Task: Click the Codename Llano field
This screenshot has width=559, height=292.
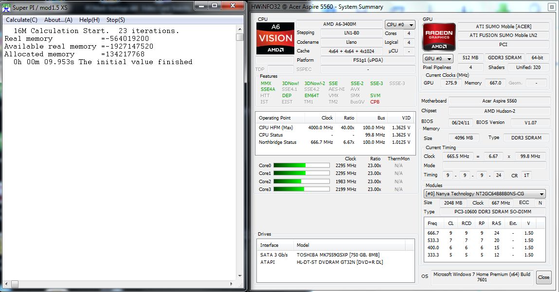Action: (351, 42)
